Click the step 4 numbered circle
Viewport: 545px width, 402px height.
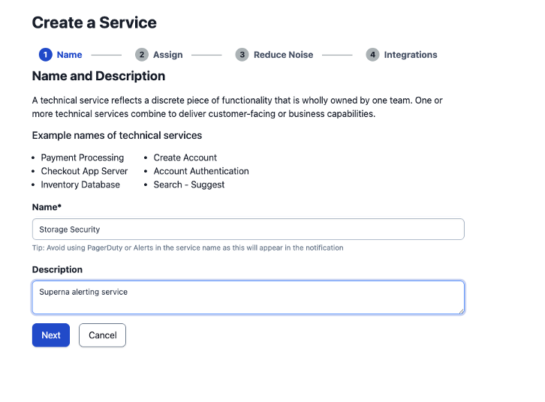coord(372,55)
